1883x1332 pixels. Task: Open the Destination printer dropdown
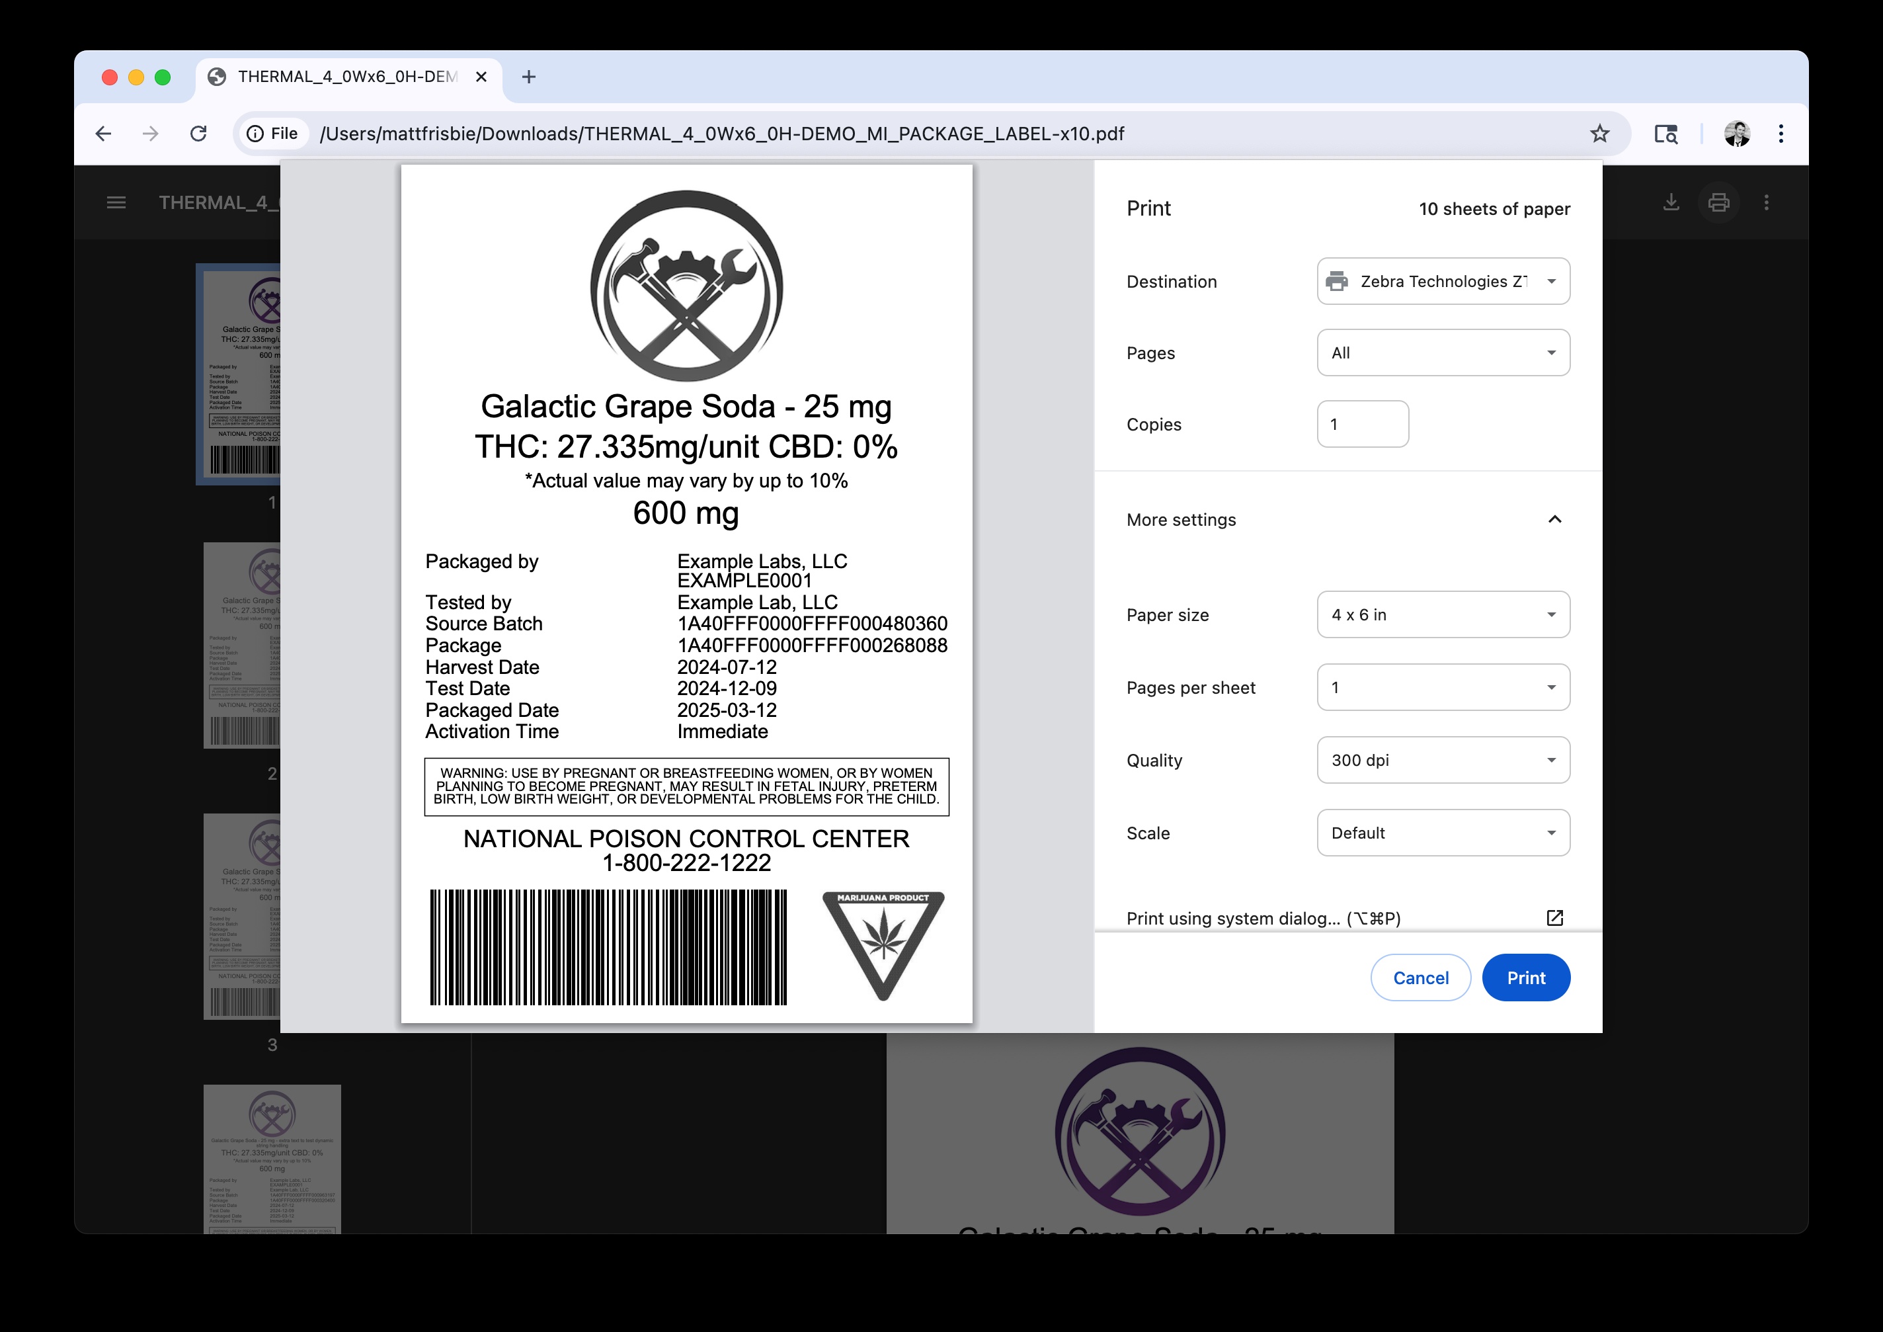pyautogui.click(x=1443, y=281)
